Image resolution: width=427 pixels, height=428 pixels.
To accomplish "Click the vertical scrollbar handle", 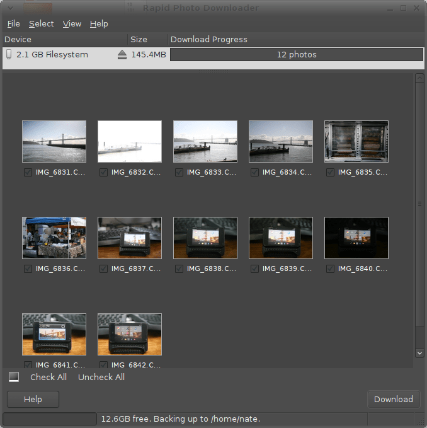I will [419, 204].
